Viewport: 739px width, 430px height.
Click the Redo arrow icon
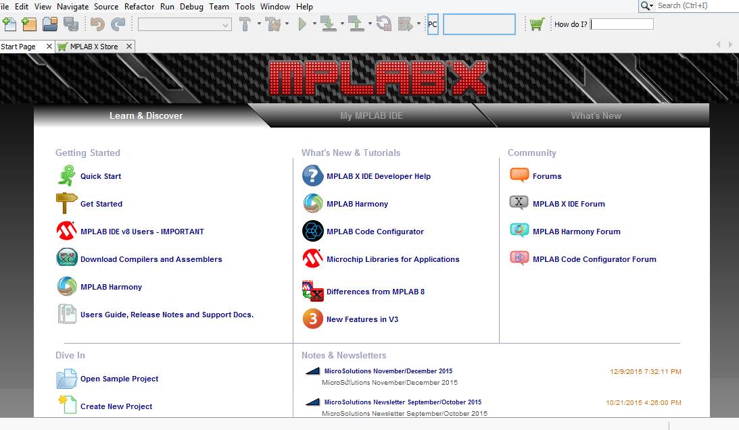pyautogui.click(x=118, y=24)
